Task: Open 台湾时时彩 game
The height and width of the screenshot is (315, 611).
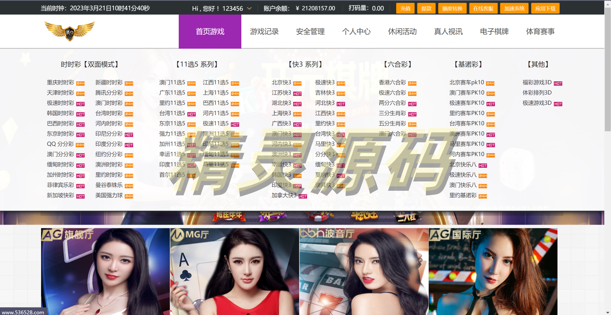Action: coord(109,113)
